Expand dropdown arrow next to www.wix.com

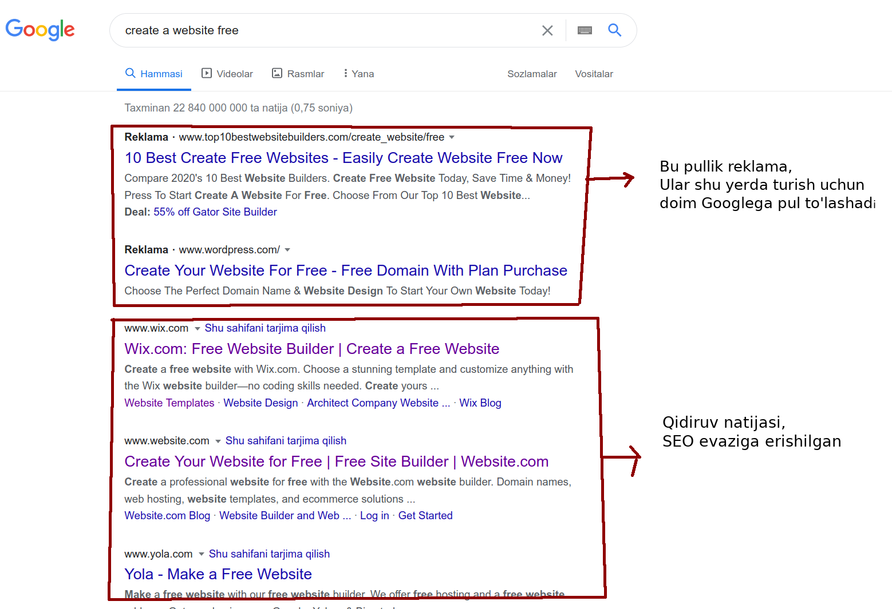tap(198, 328)
